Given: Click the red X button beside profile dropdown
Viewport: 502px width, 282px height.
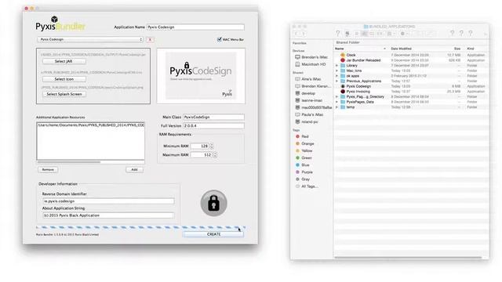Looking at the screenshot, I should 150,39.
